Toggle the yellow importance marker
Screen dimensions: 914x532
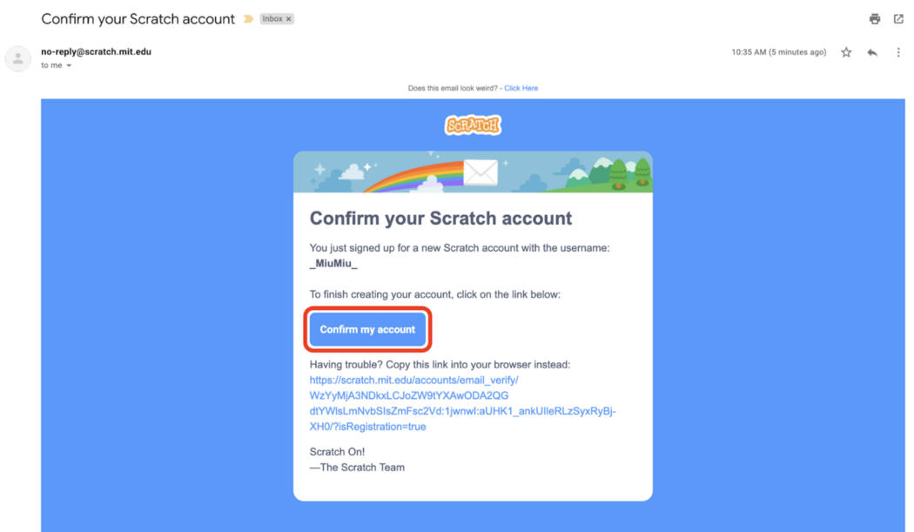(x=248, y=19)
